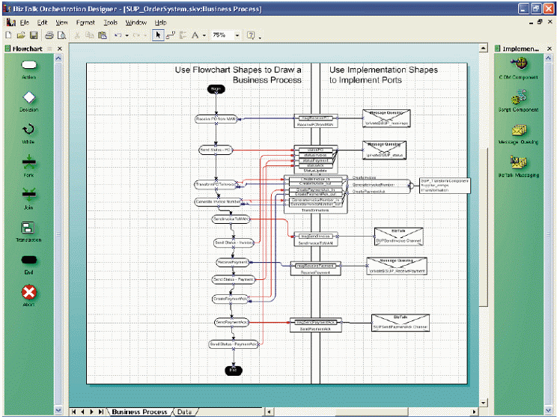Select the Pointer tool
The image size is (557, 417).
click(158, 35)
